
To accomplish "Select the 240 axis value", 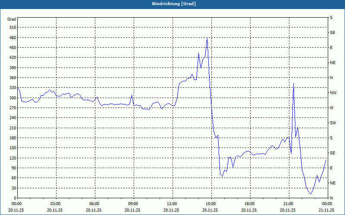I will (13, 117).
